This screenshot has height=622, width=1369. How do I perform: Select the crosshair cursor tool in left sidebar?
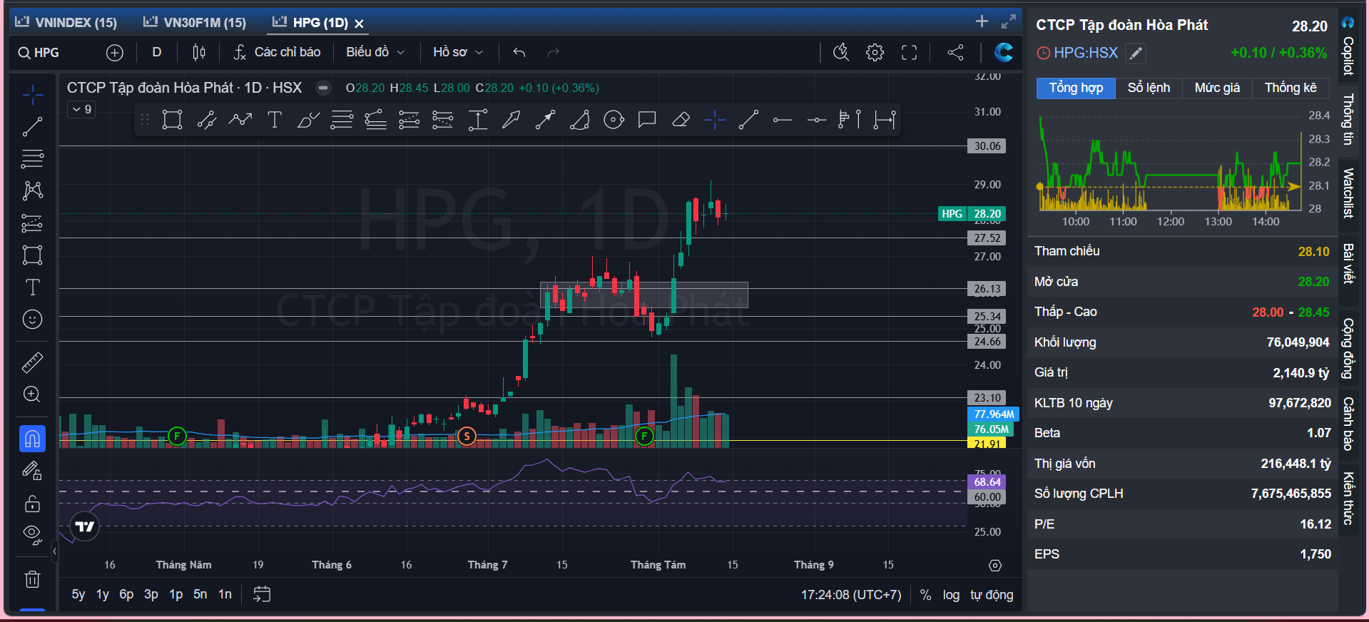tap(32, 94)
